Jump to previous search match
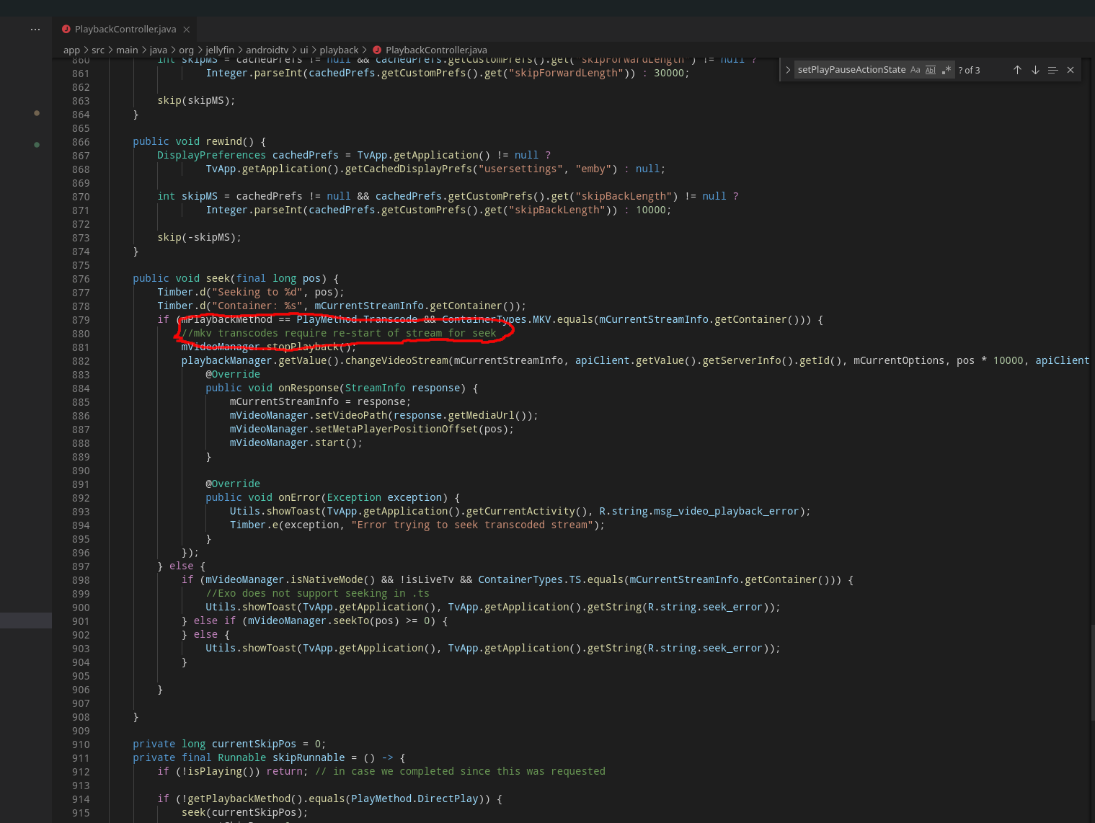1095x823 pixels. point(1017,69)
